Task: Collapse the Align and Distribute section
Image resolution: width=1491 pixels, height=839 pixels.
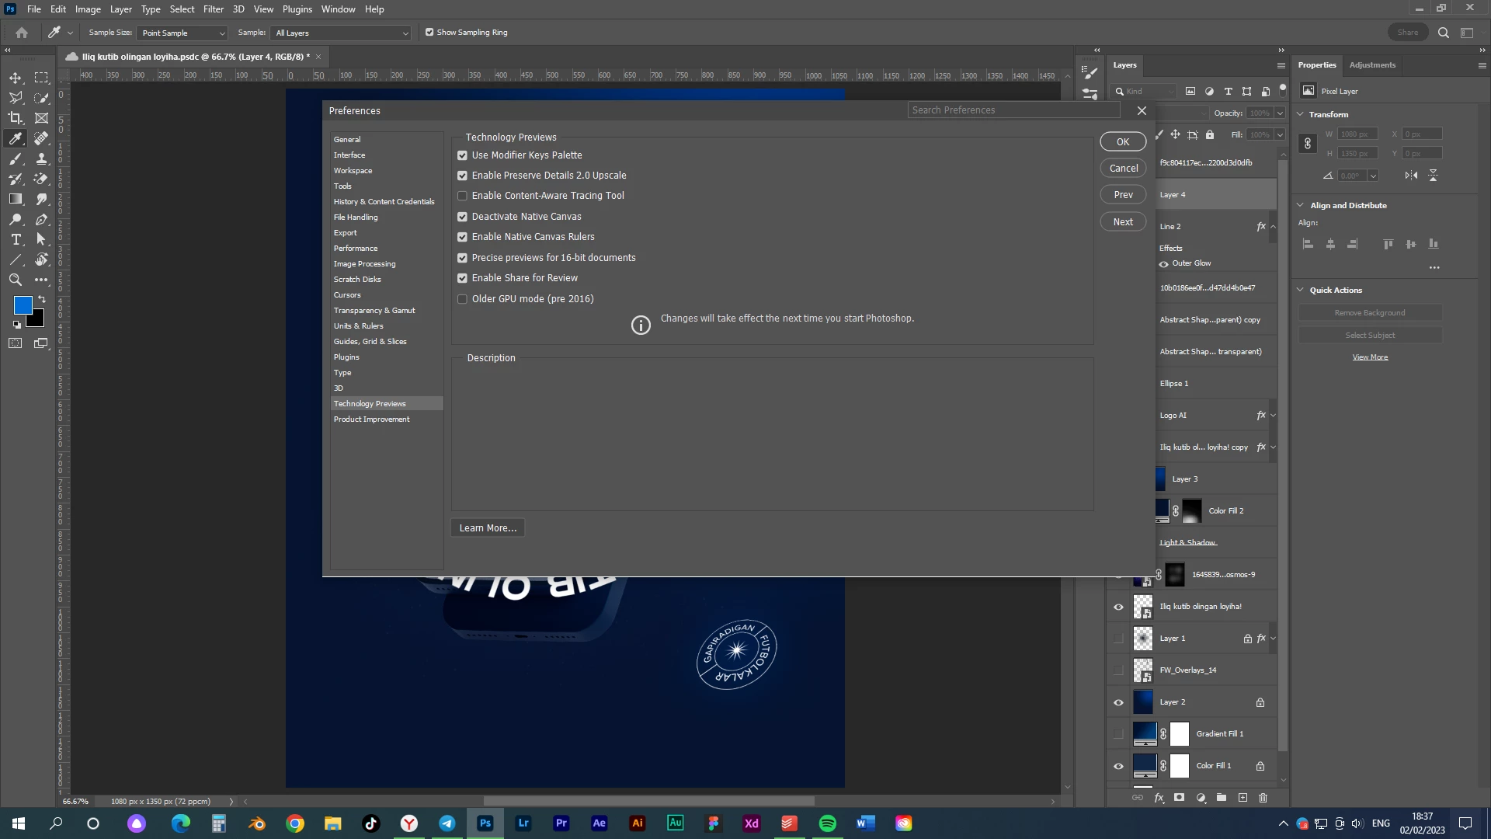Action: (1301, 205)
